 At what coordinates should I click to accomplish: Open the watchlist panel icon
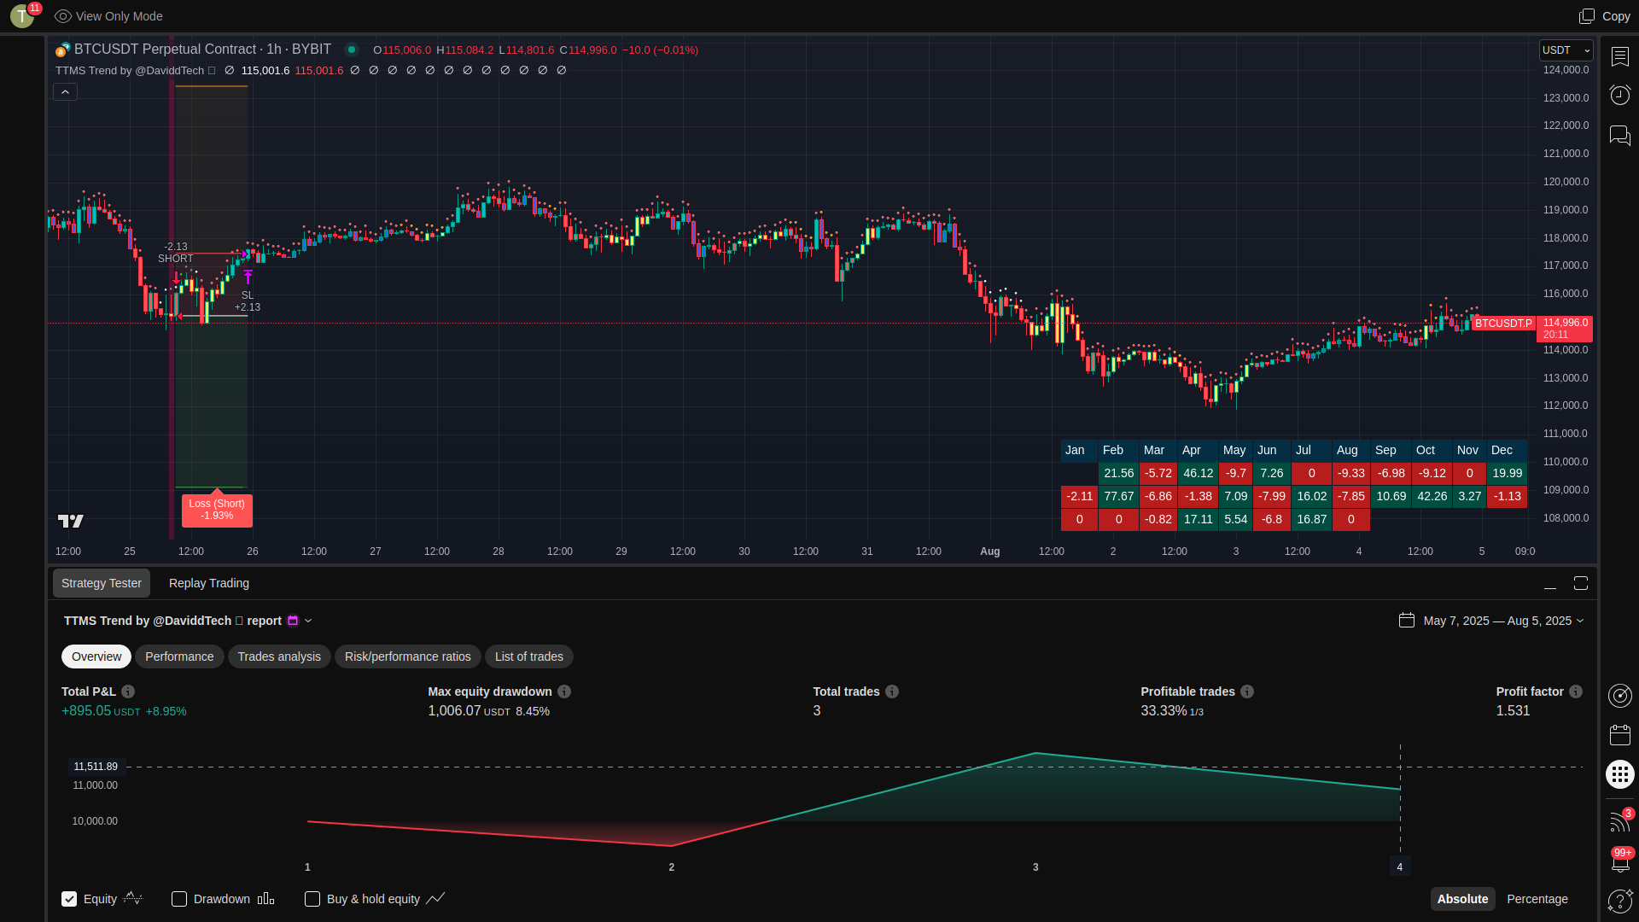point(1619,56)
